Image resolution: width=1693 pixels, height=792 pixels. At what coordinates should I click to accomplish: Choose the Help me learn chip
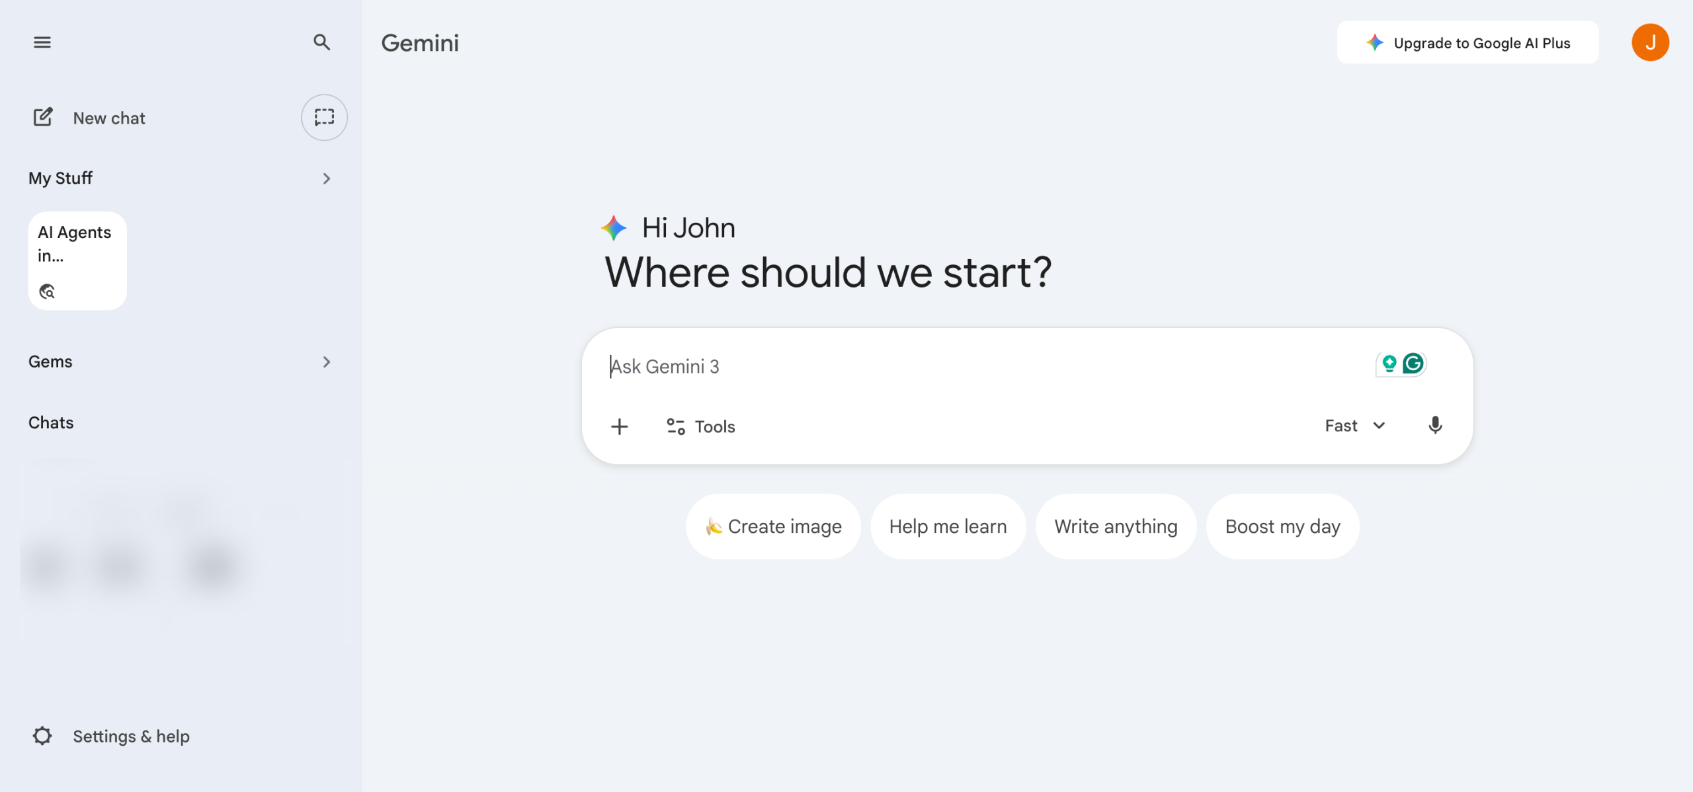point(948,526)
